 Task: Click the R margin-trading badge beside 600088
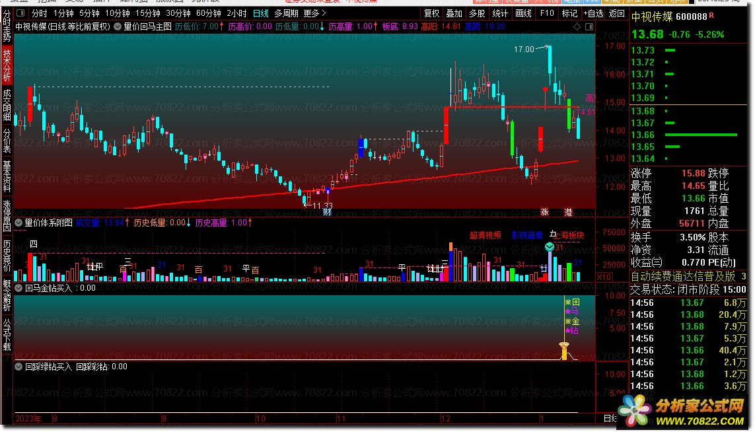pos(711,15)
